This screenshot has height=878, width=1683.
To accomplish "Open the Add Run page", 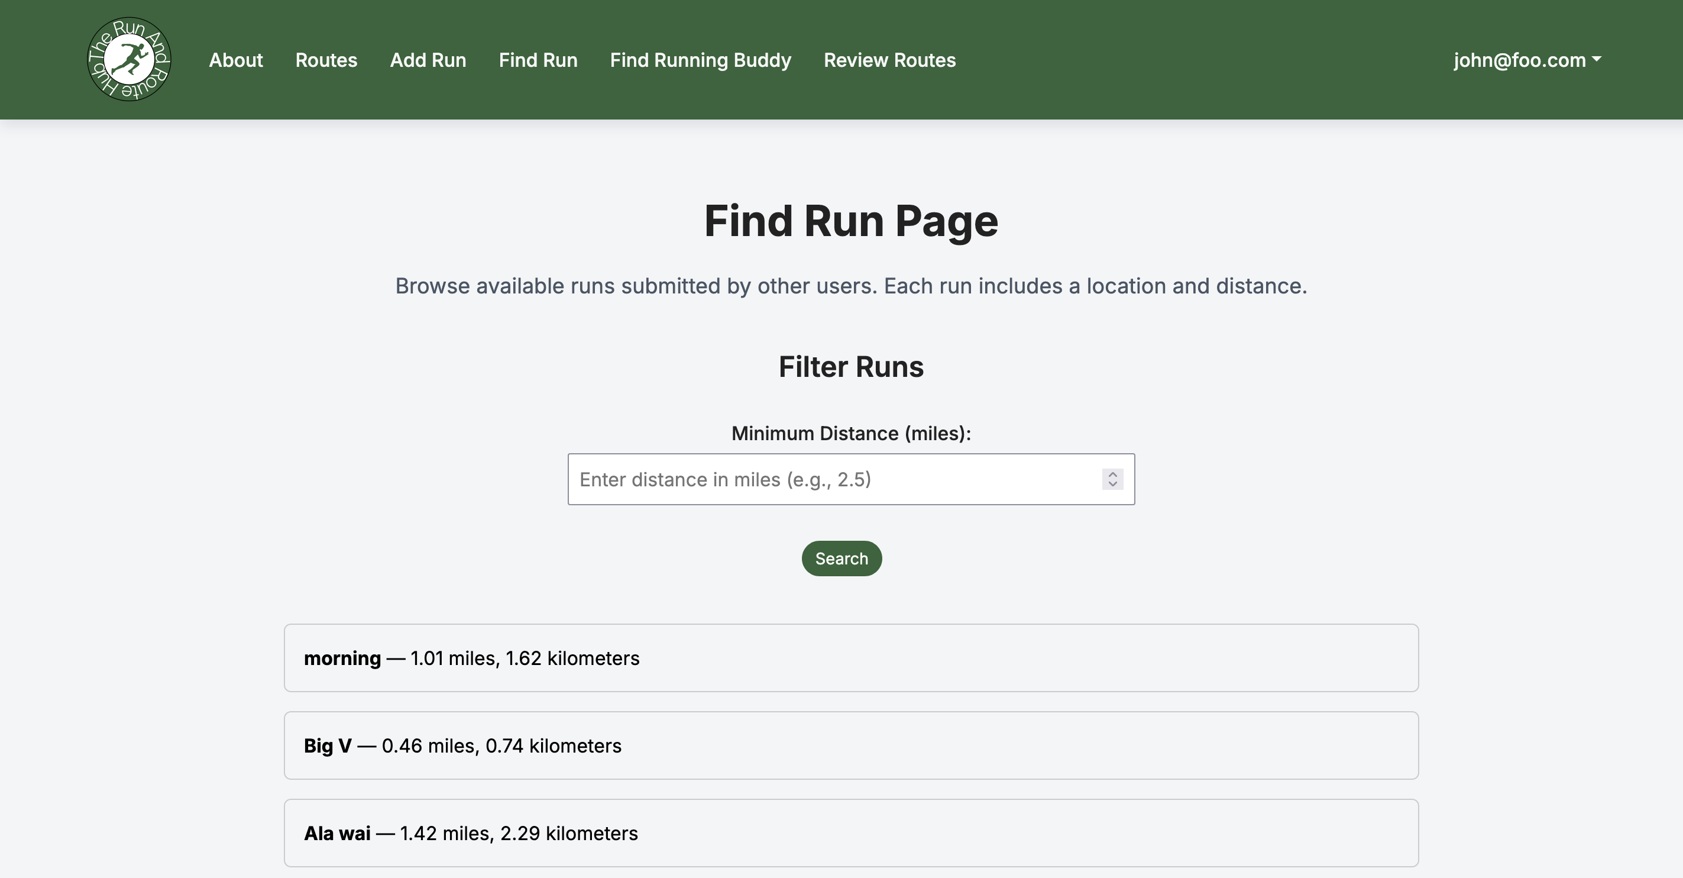I will 428,60.
